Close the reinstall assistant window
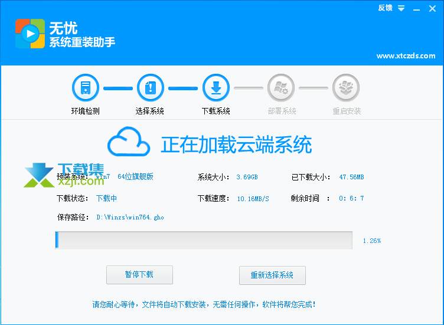The width and height of the screenshot is (444, 325). click(x=432, y=9)
